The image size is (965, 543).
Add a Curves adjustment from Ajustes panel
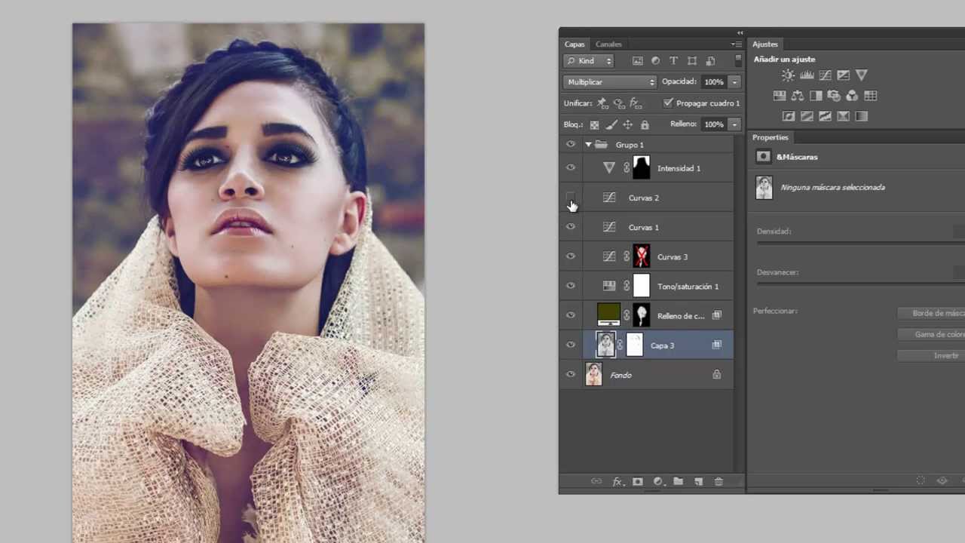click(x=825, y=75)
